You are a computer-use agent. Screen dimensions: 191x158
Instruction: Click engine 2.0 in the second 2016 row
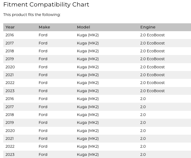143,99
